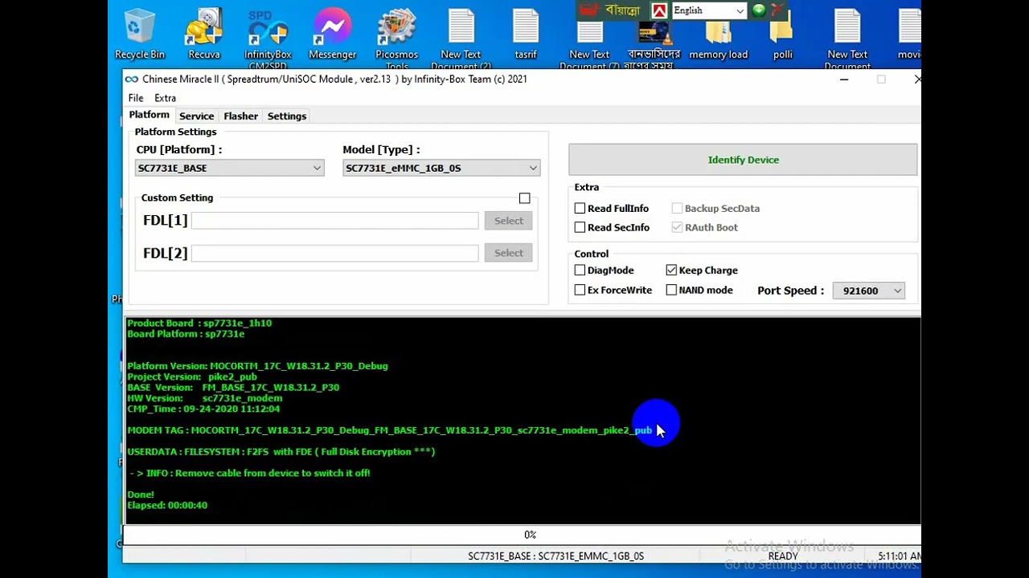Viewport: 1029px width, 578px height.
Task: Minimize the Chinese Miracle II window
Action: [x=844, y=79]
